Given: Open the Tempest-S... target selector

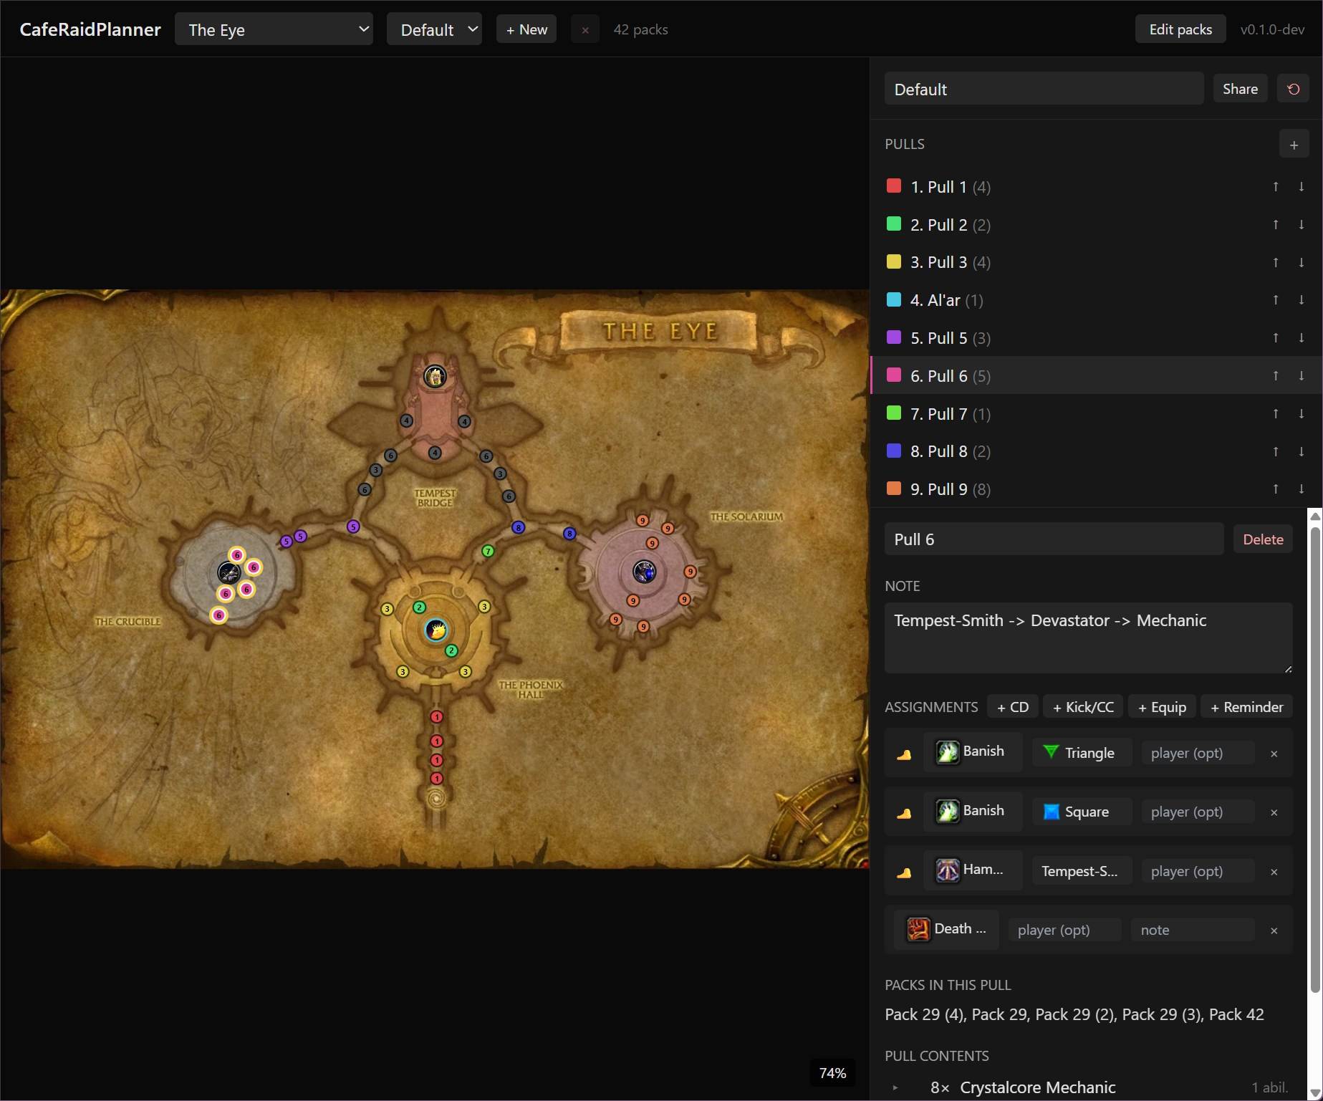Looking at the screenshot, I should pyautogui.click(x=1082, y=871).
